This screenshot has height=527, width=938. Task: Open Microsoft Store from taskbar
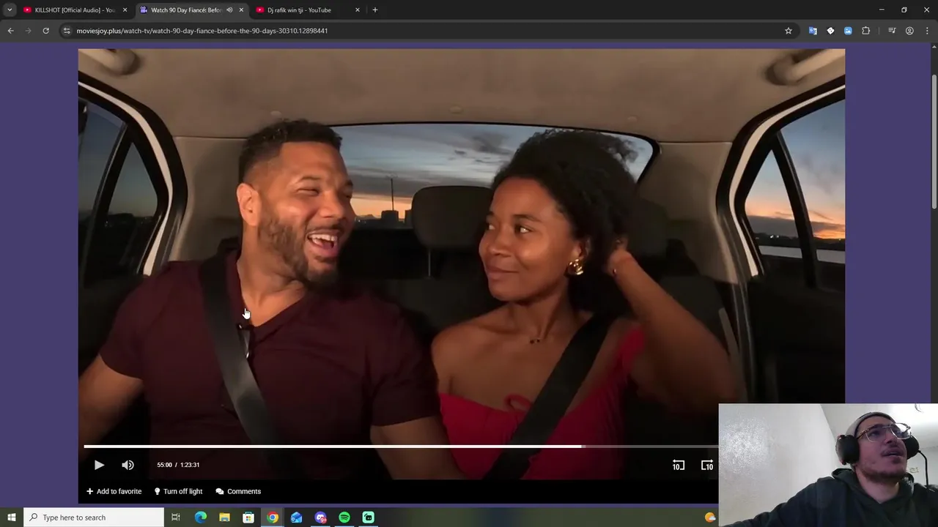248,517
